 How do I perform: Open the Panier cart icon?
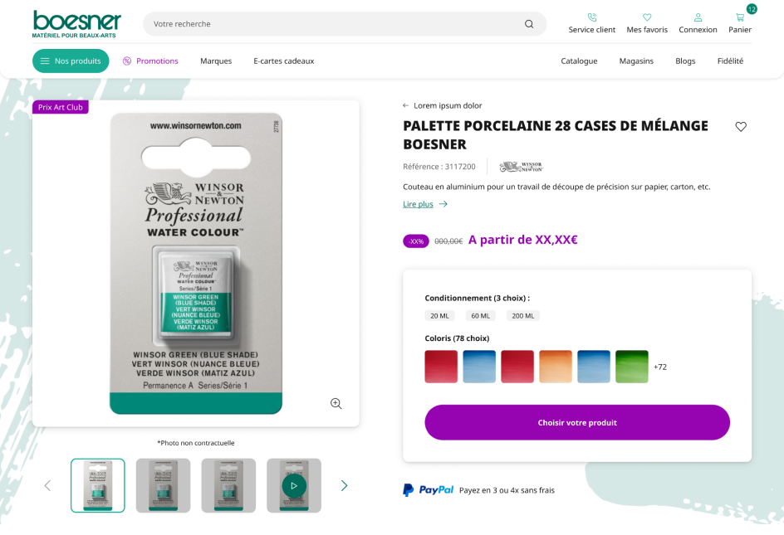tap(740, 17)
